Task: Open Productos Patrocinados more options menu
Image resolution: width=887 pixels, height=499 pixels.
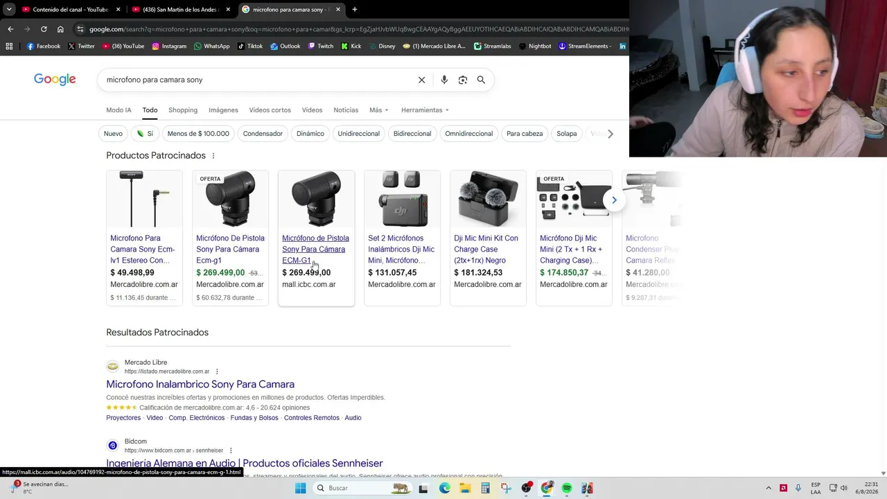Action: [x=213, y=156]
